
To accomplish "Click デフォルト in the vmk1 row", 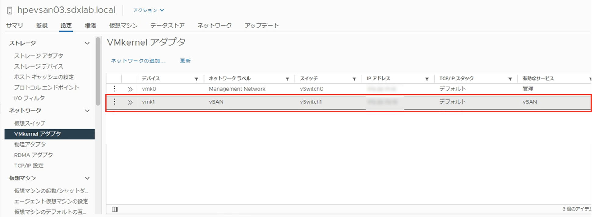I will (452, 102).
